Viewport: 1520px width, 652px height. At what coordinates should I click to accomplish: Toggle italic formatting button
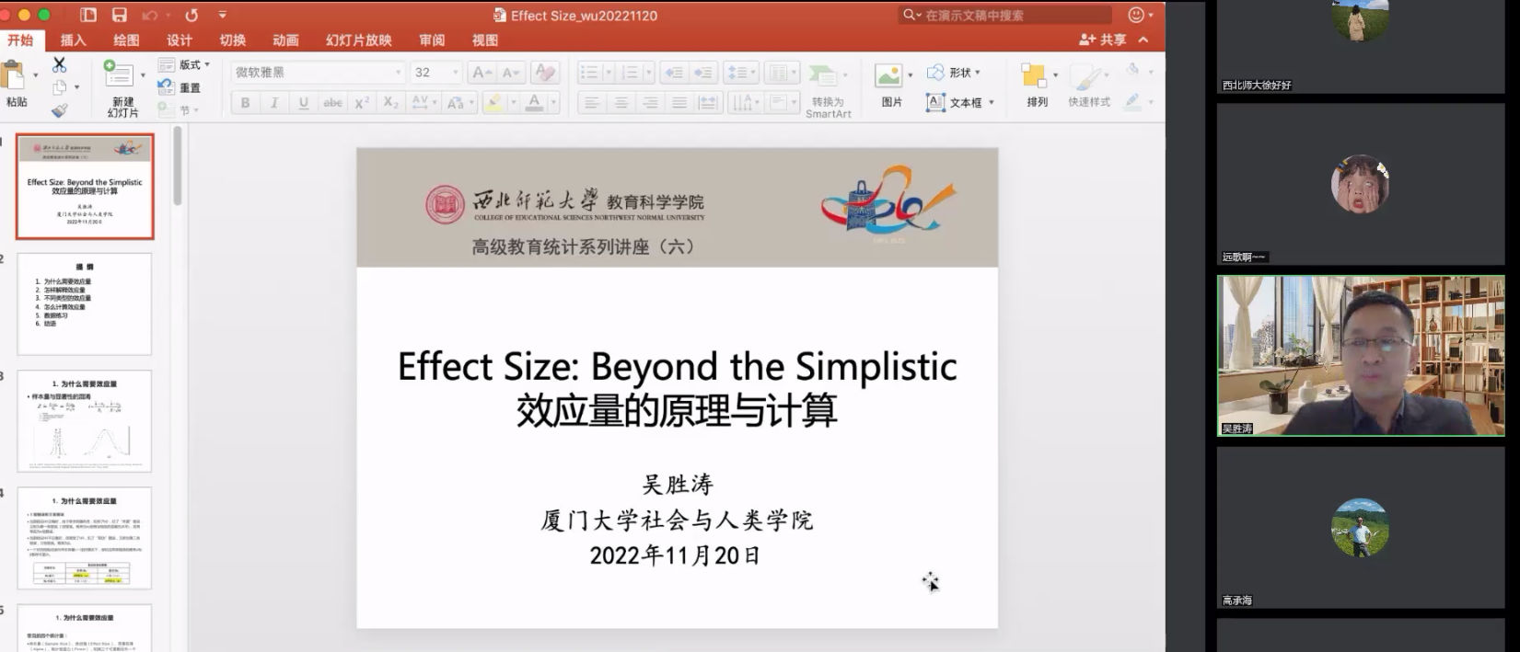273,103
